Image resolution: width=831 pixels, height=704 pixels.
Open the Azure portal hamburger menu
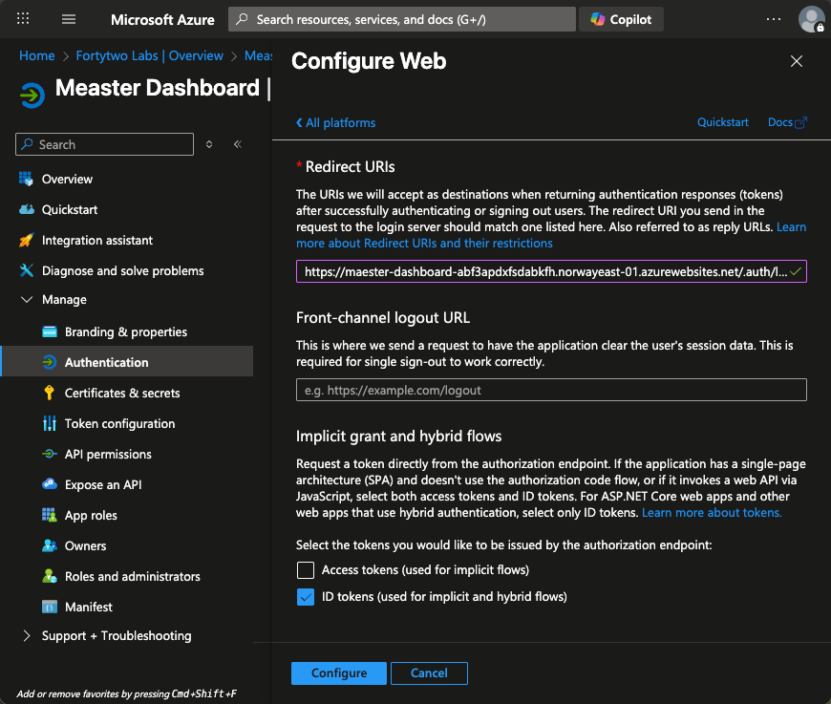68,19
